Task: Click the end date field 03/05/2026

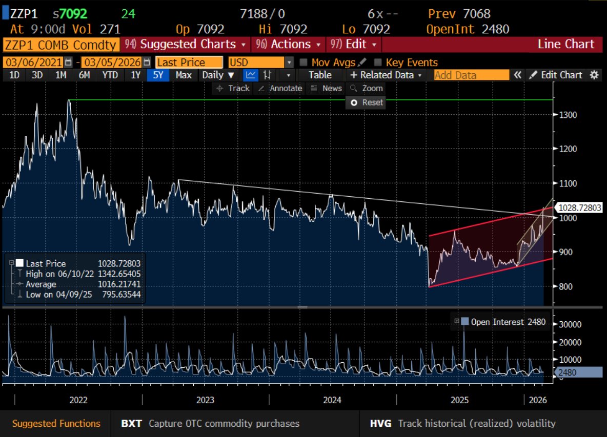Action: click(x=112, y=63)
